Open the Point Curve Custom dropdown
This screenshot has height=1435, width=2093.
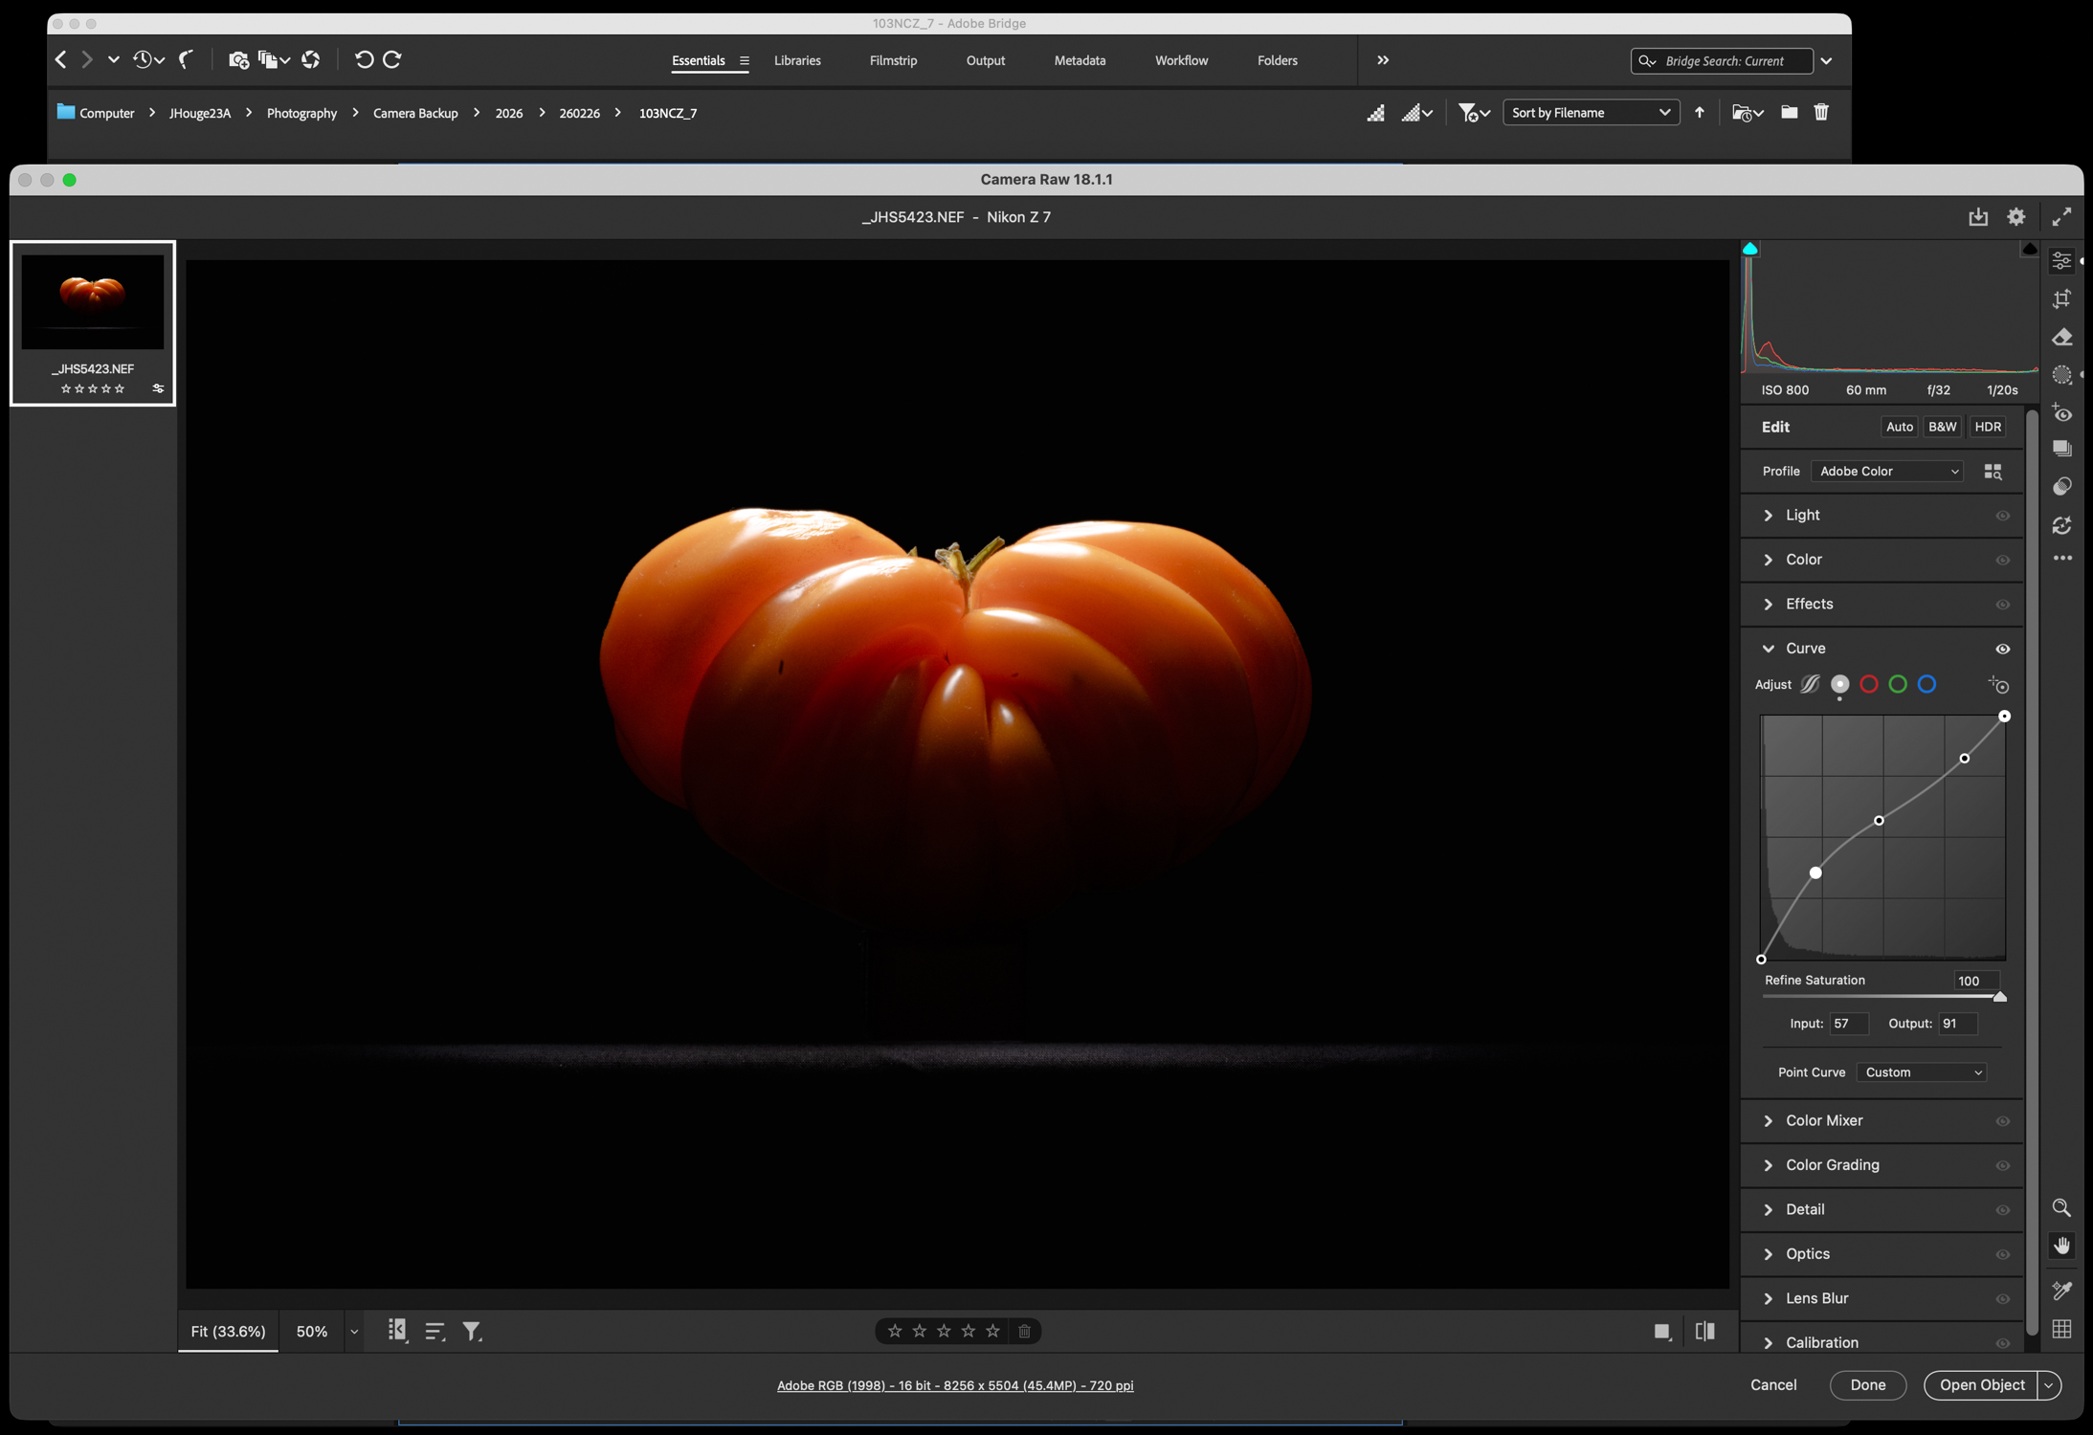1922,1072
